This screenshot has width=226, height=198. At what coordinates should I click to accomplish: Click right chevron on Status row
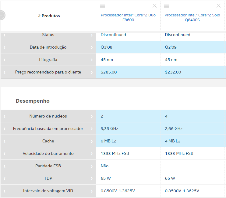pyautogui.click(x=92, y=35)
